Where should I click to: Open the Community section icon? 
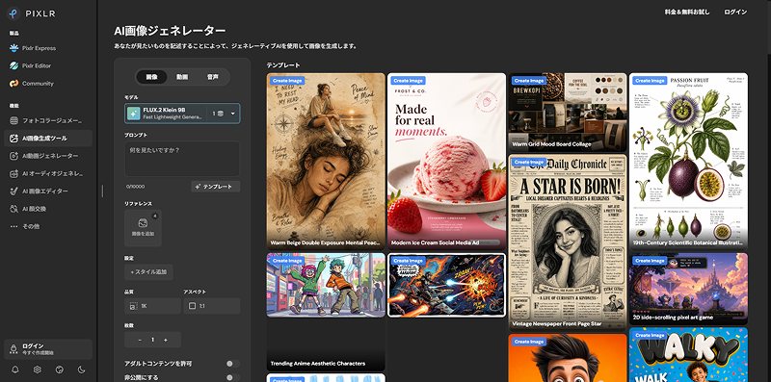coord(13,84)
